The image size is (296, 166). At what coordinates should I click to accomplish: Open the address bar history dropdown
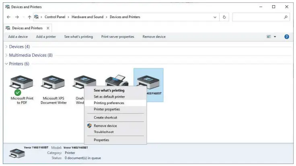[x=215, y=17]
